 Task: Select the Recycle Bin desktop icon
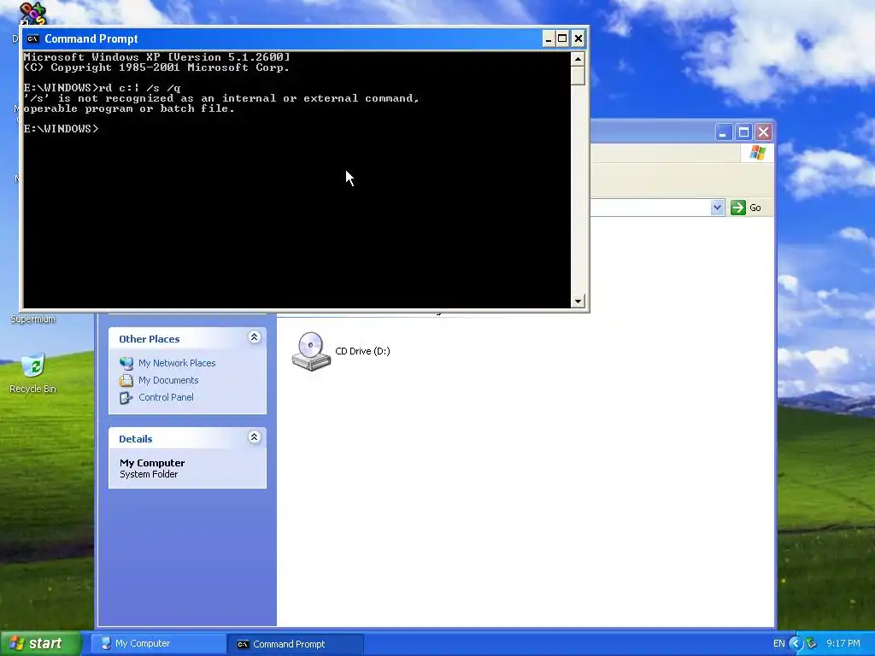33,366
